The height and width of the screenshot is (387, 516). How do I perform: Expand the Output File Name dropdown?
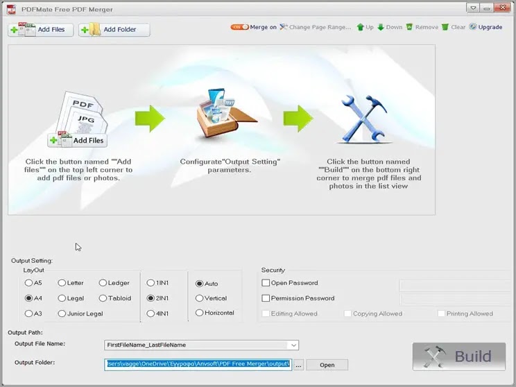(x=293, y=345)
